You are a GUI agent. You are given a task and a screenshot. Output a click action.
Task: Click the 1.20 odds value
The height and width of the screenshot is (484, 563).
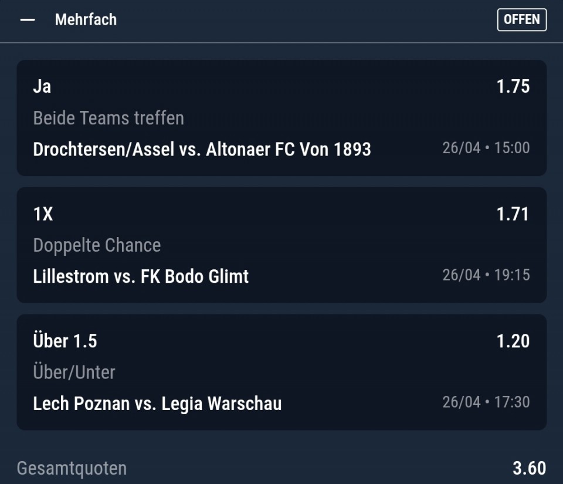[x=513, y=341]
